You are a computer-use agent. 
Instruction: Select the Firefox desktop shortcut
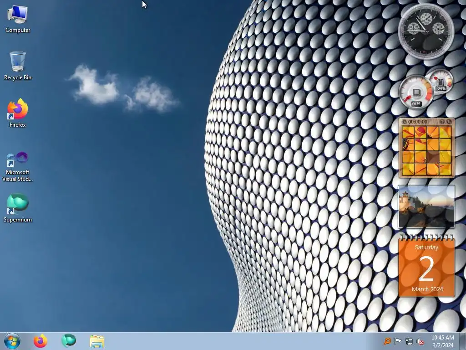18,113
